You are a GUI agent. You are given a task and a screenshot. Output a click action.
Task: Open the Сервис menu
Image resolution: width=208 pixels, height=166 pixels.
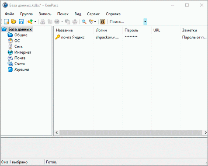(x=94, y=14)
